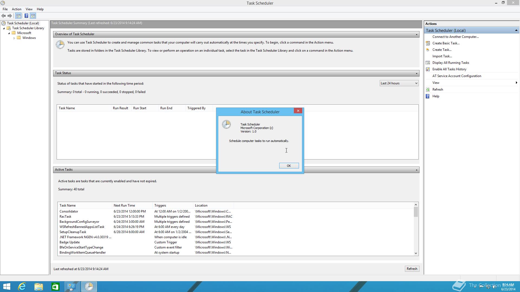Open the Action menu

point(17,9)
